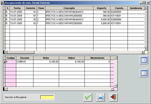Click the Seccion column header
The width and height of the screenshot is (151, 104).
[25, 58]
